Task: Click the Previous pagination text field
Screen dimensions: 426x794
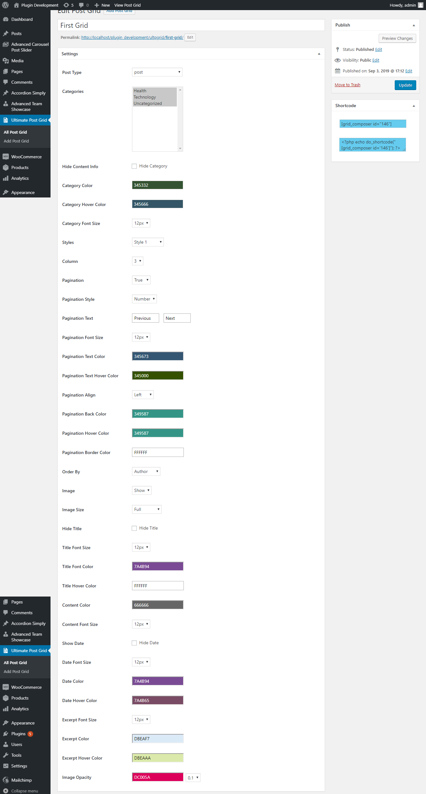Action: pyautogui.click(x=145, y=318)
